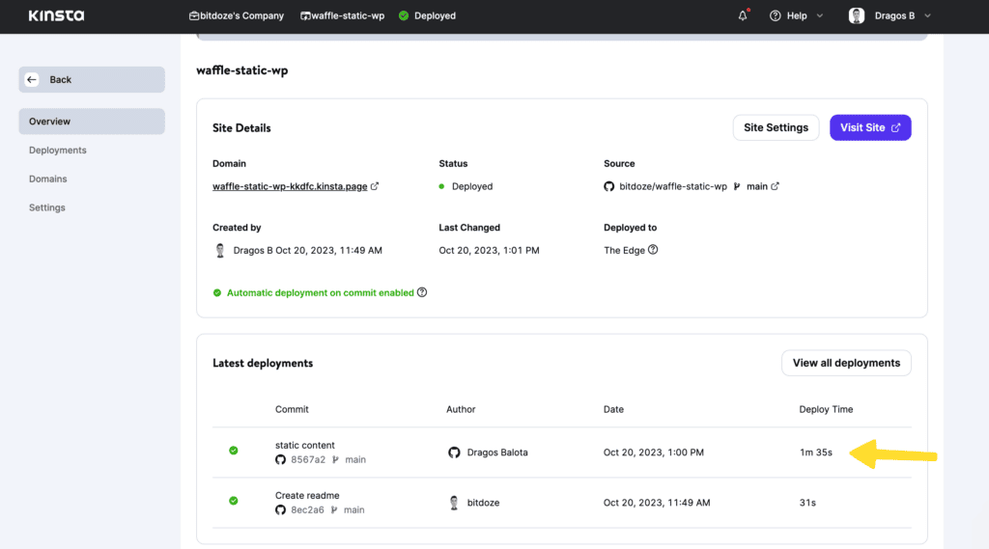Click the info icon next to The Edge

(653, 250)
